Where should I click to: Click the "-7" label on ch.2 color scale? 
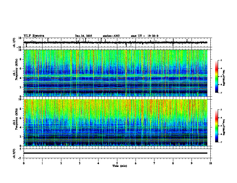221,142
